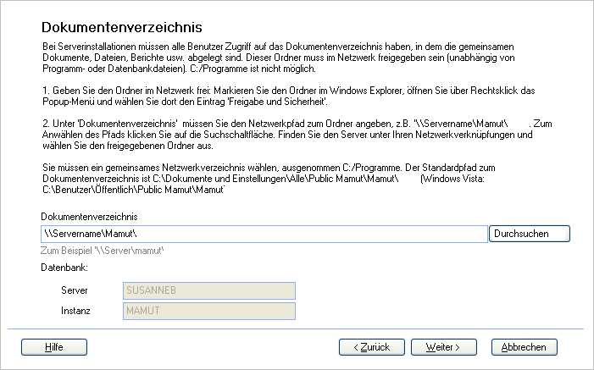Click the Dokumentenverzeichnis page heading
594x370 pixels.
122,27
